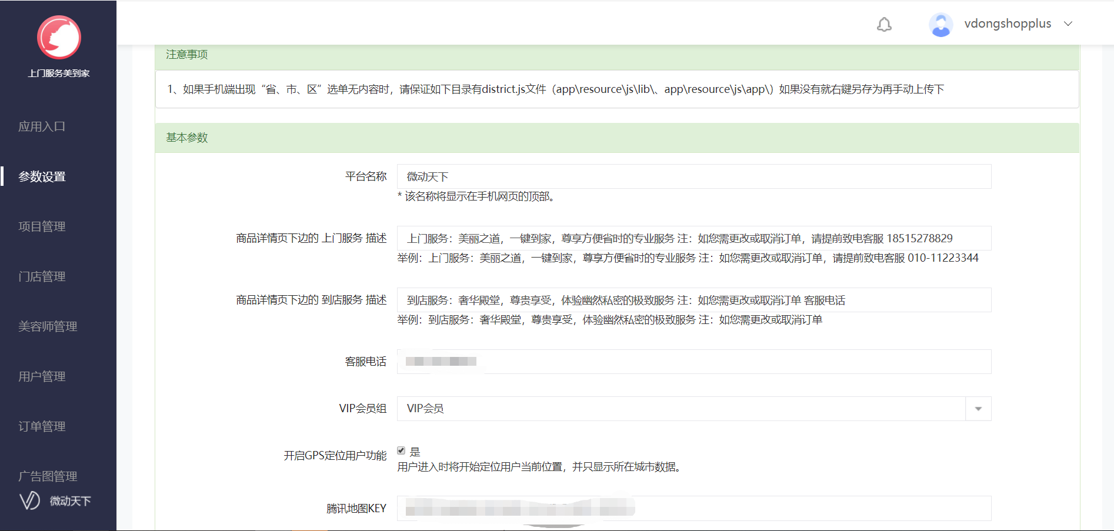Open 广告图管理 sidebar item
The width and height of the screenshot is (1114, 531).
[x=48, y=476]
